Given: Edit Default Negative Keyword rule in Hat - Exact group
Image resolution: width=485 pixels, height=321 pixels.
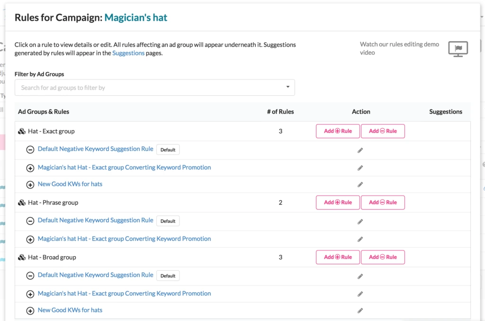Looking at the screenshot, I should click(x=360, y=151).
